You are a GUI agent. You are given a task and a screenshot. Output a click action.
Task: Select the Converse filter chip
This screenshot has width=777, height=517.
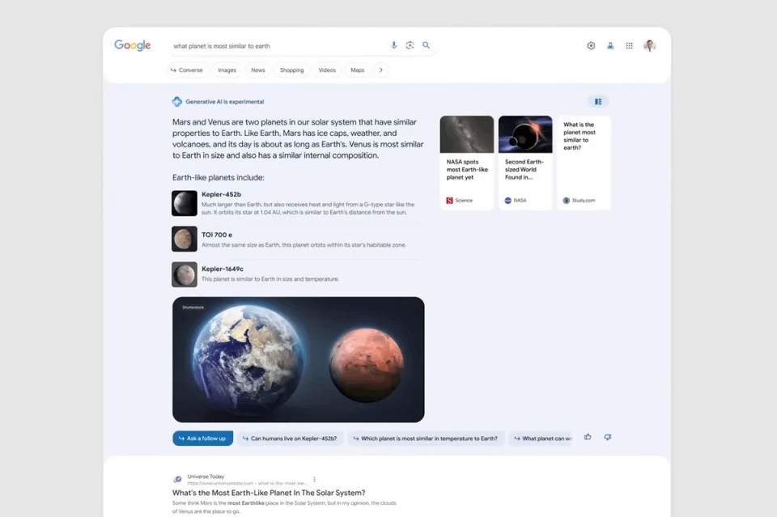(x=187, y=70)
